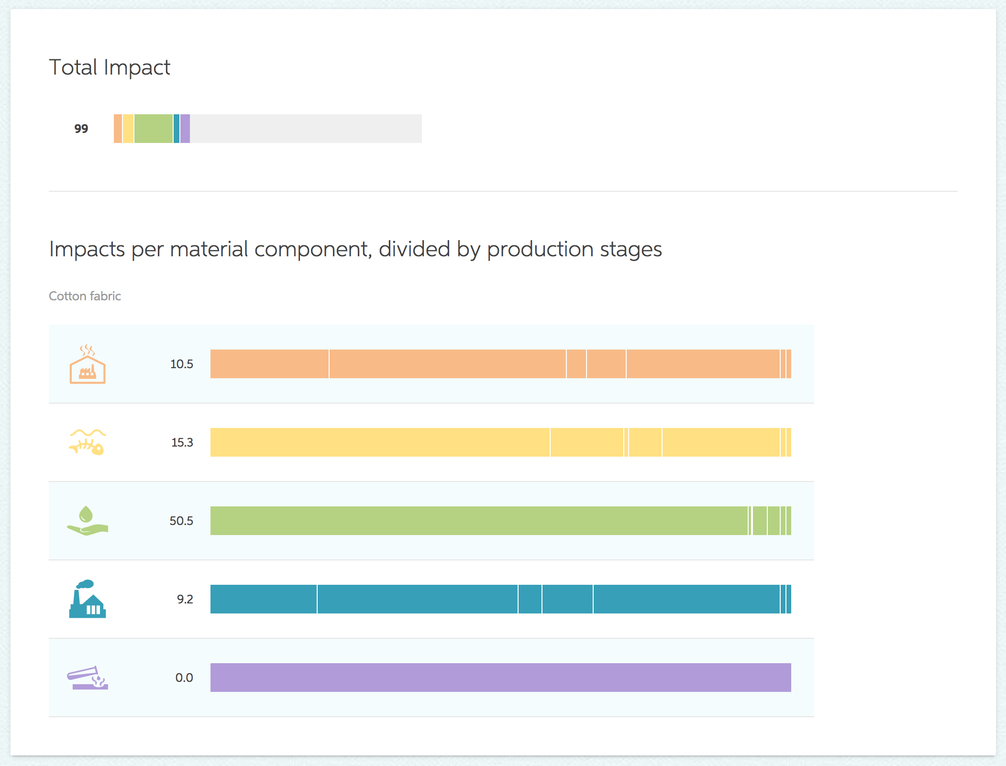Click the total impact score 99

81,129
